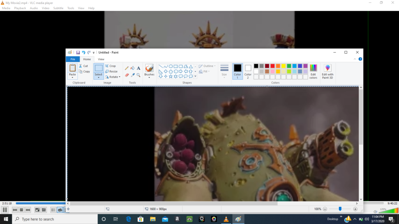This screenshot has height=224, width=399.
Task: Click the Crop button
Action: click(x=111, y=66)
